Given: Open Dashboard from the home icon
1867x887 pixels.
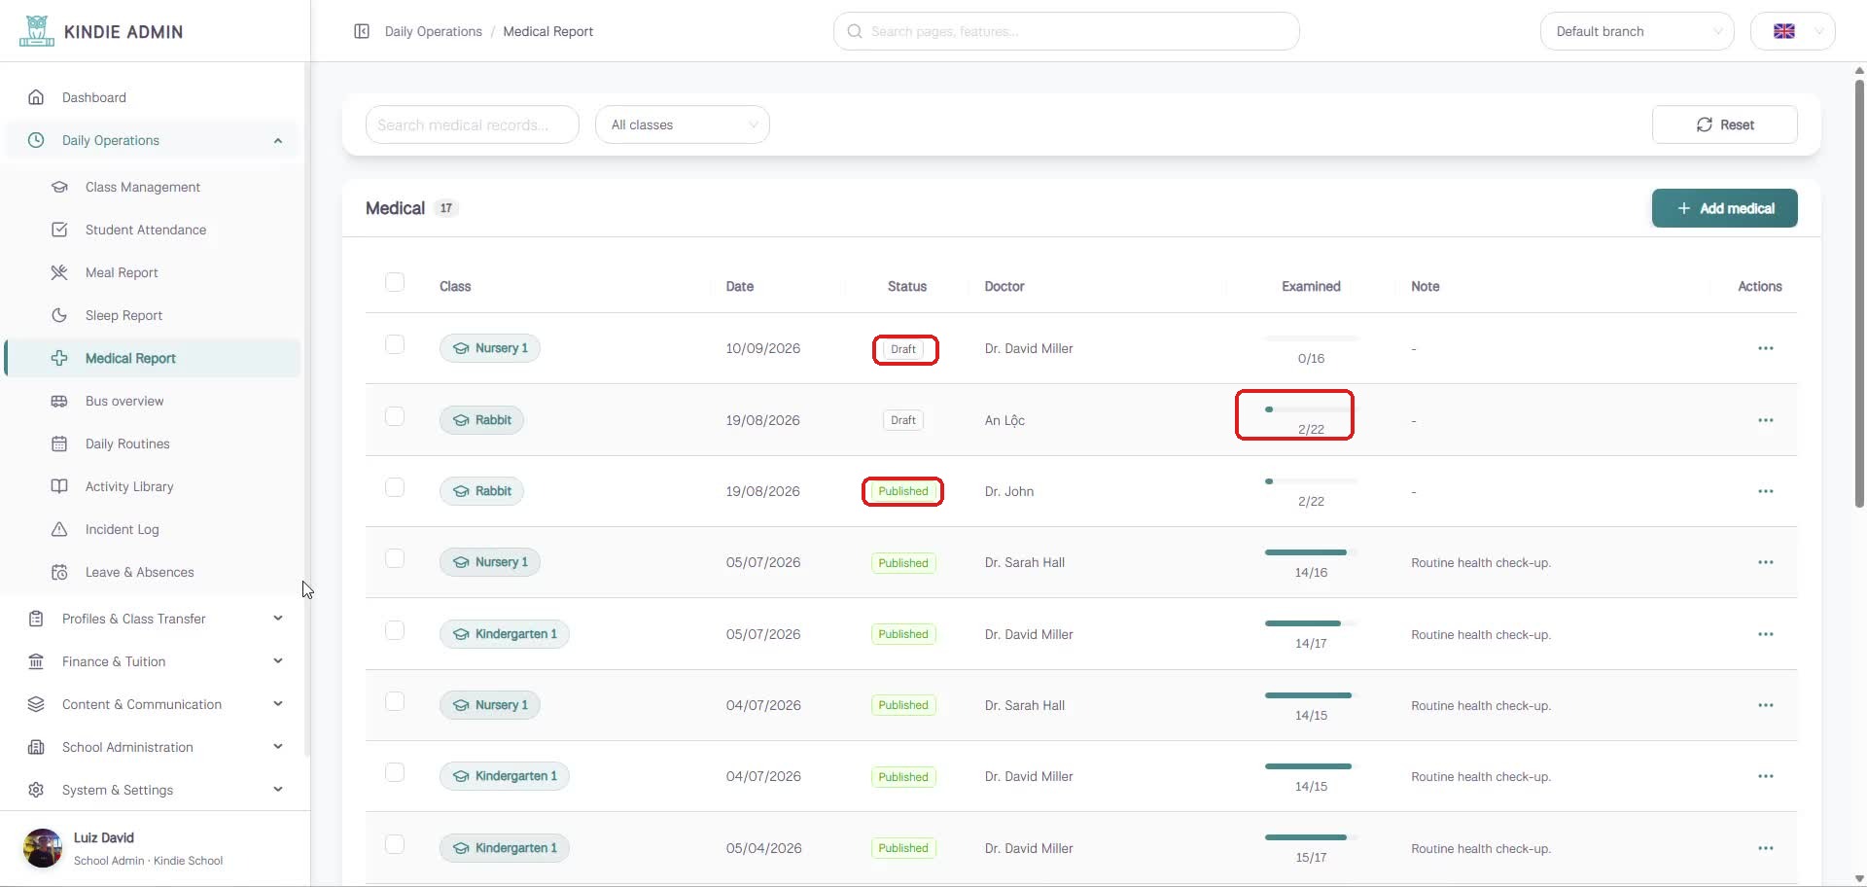Looking at the screenshot, I should (x=36, y=97).
